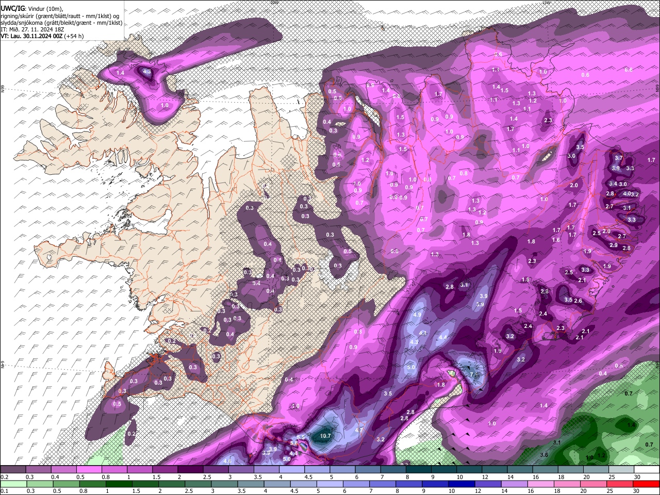
Task: Pick the 0.2 grey-purple legend swatch
Action: tap(13, 470)
